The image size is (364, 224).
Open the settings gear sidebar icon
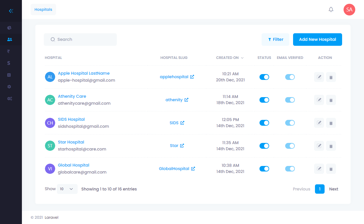[x=9, y=87]
